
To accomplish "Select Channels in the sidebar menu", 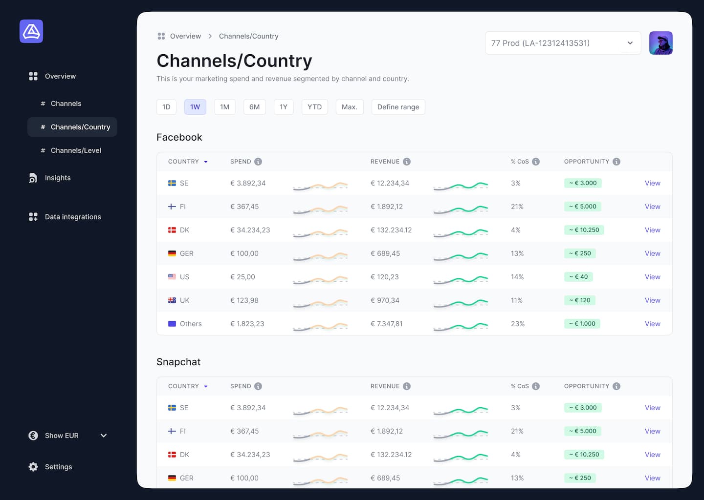I will [x=66, y=104].
